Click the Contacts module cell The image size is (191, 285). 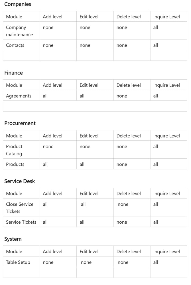click(x=15, y=45)
